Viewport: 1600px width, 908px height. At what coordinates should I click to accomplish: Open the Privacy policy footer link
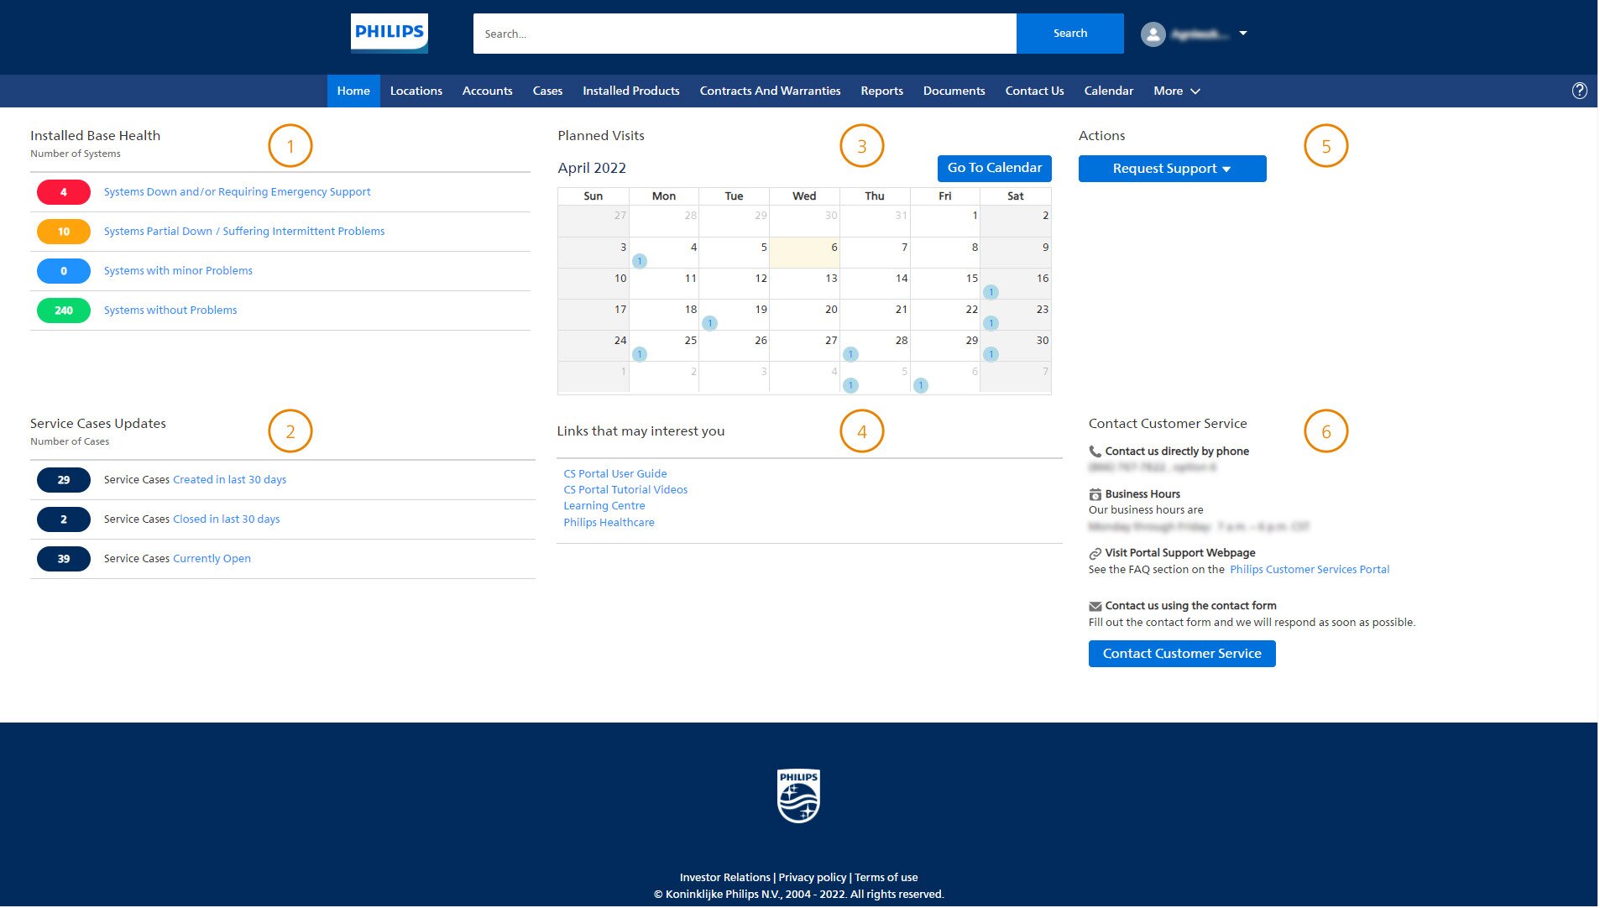tap(812, 877)
